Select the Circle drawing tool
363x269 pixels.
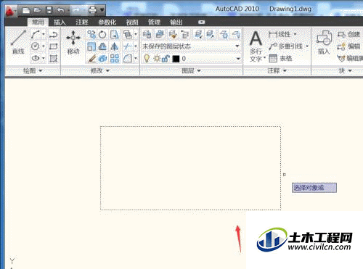tap(36, 46)
